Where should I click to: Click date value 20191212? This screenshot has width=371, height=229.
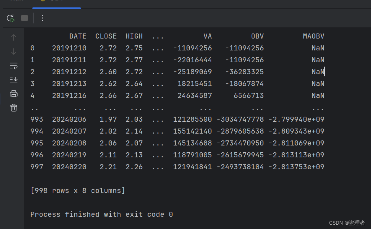[69, 72]
